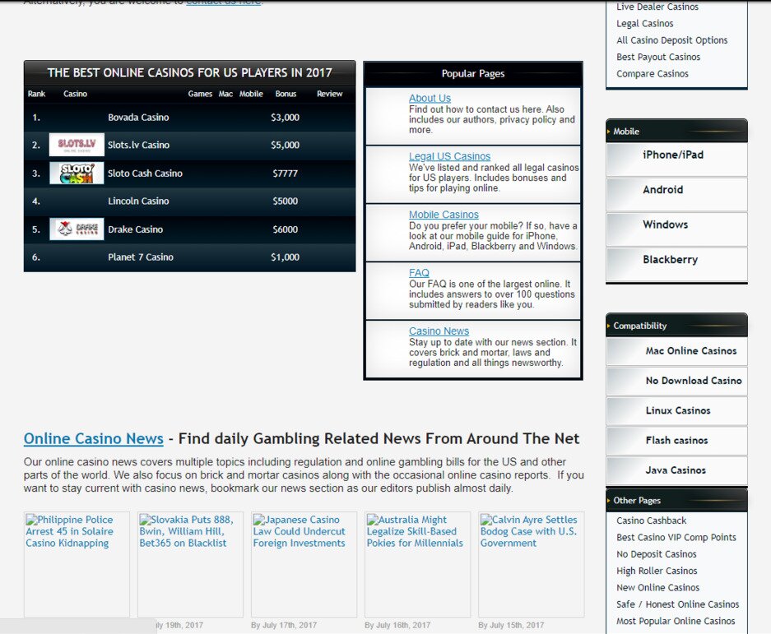Open the Casino Cashback link
Screen dimensions: 771x634
click(x=651, y=521)
